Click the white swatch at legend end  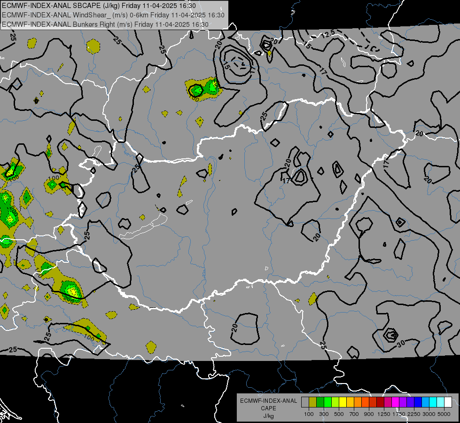coord(448,402)
